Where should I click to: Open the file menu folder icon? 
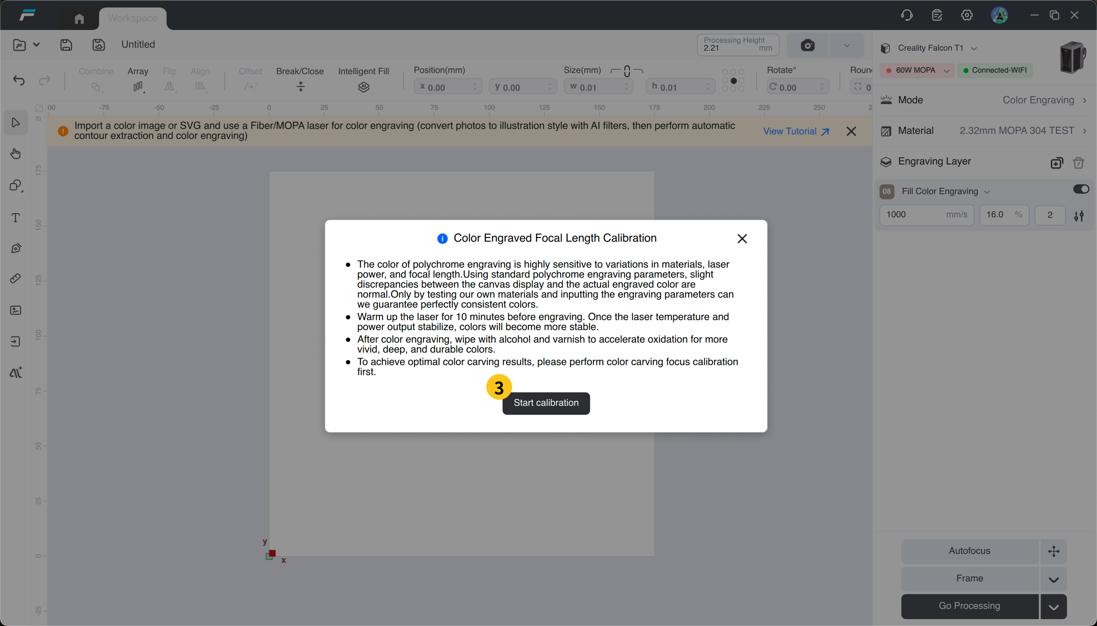[x=19, y=45]
